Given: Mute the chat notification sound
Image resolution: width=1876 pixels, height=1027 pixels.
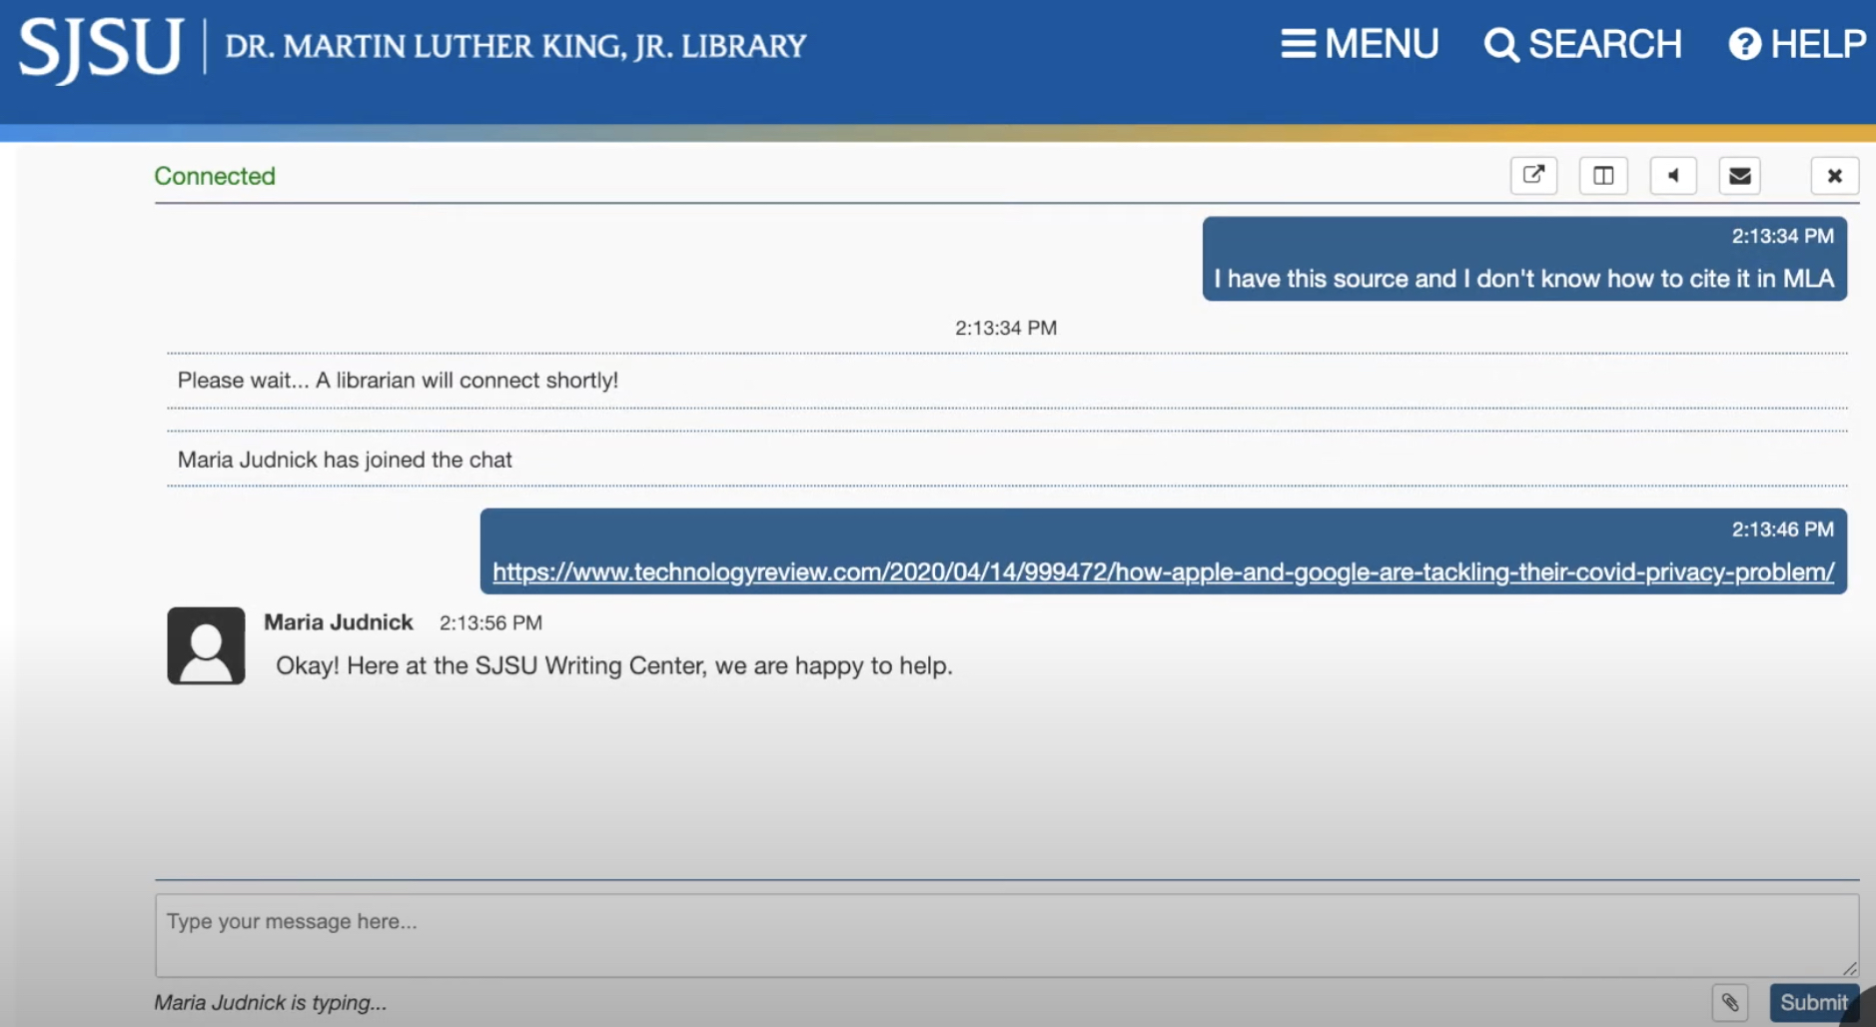Looking at the screenshot, I should coord(1673,176).
